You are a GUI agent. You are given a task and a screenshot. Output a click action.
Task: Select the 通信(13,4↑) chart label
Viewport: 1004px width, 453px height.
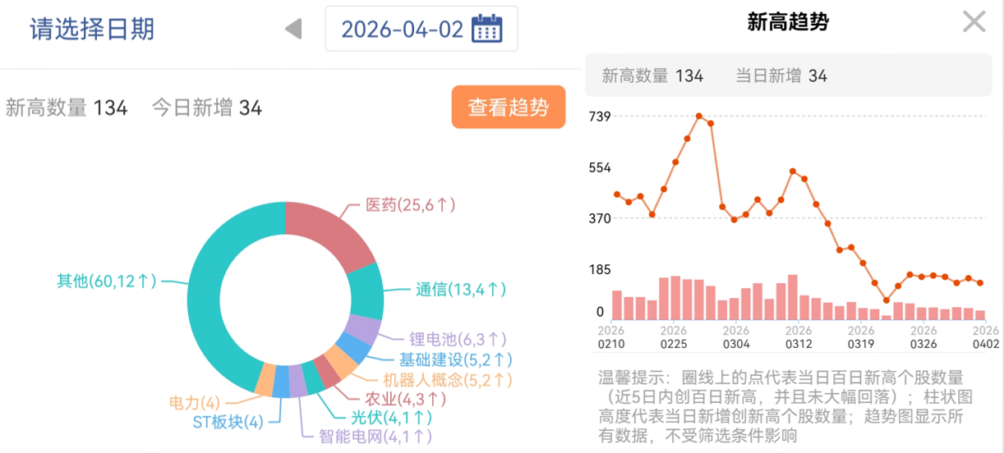[461, 289]
